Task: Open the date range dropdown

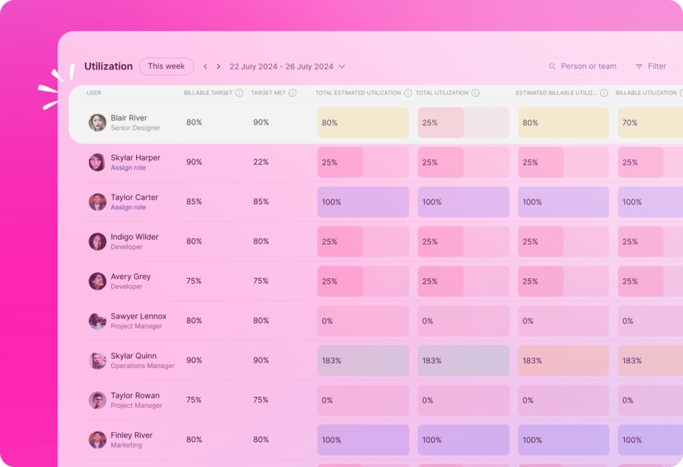Action: point(342,66)
